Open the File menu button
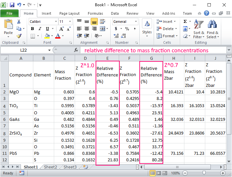232x177 pixels. (9, 13)
